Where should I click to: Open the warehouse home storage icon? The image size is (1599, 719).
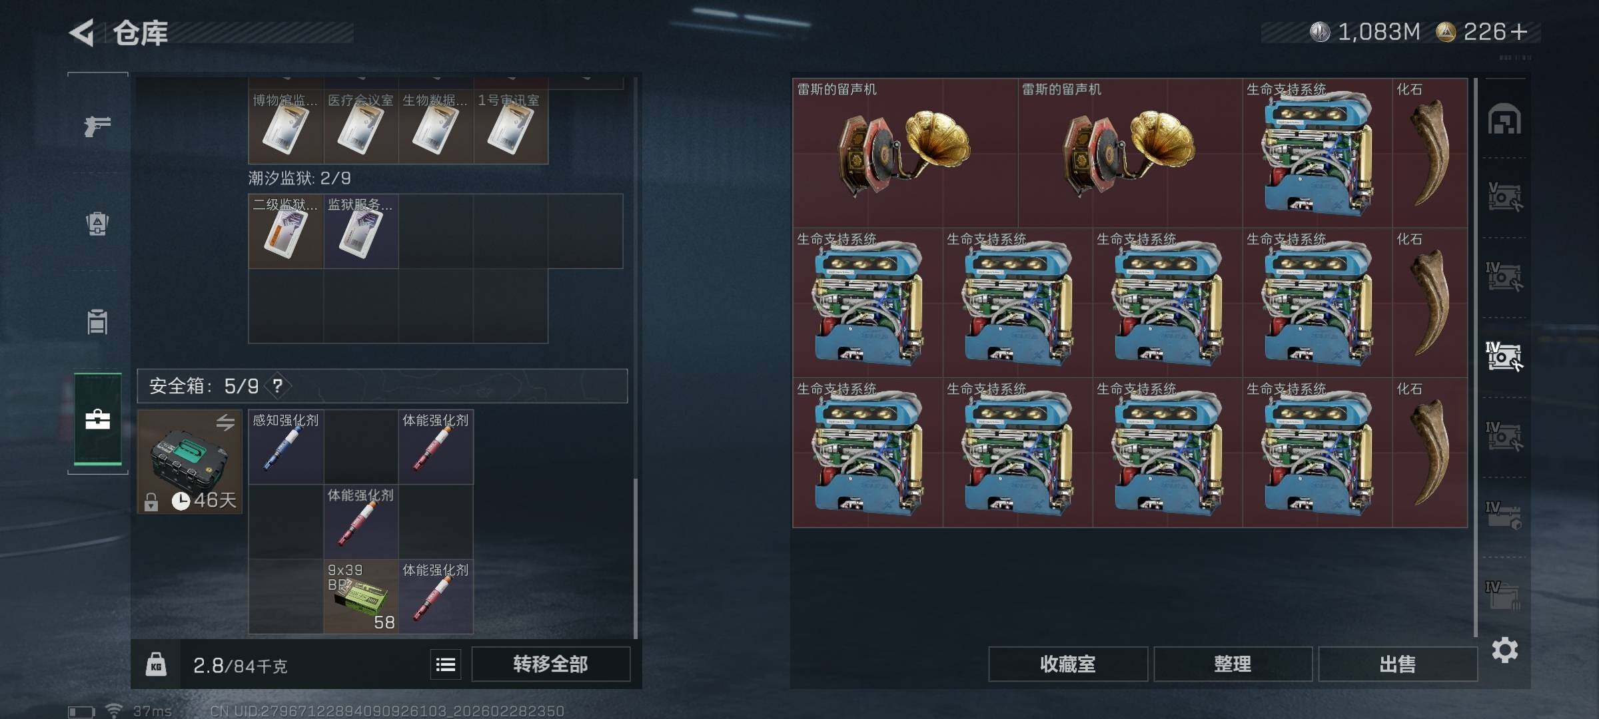pos(1504,119)
